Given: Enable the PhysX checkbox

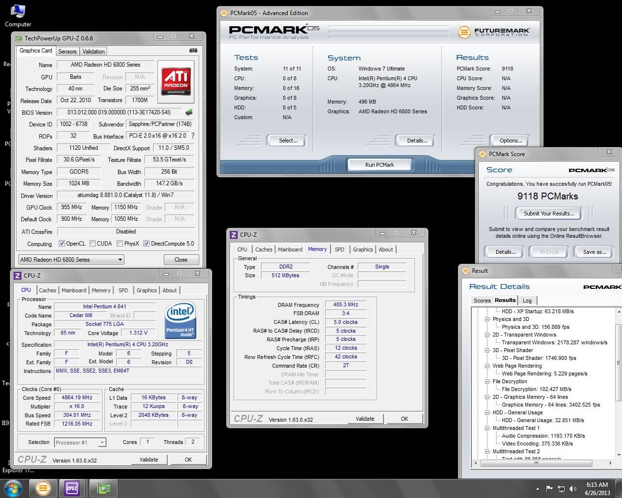Looking at the screenshot, I should (x=120, y=244).
